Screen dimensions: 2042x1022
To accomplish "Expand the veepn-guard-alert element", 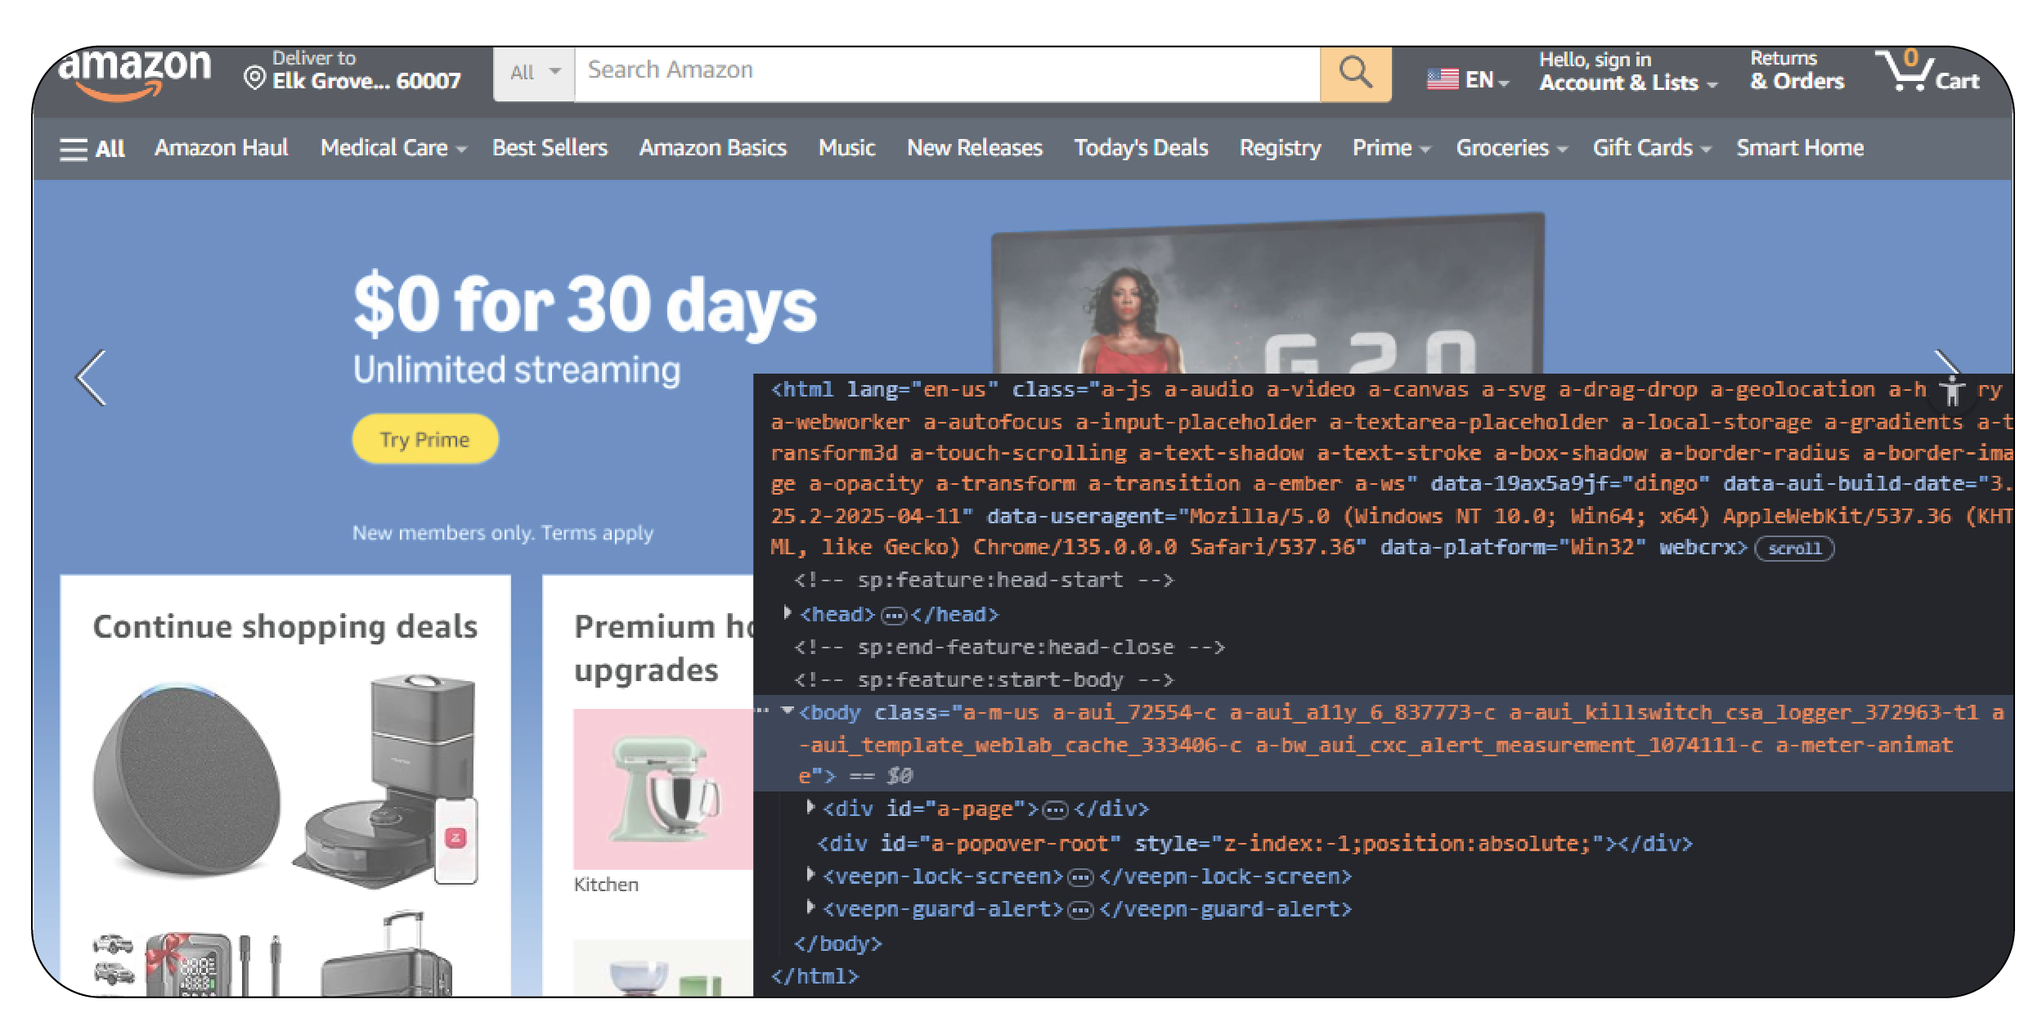I will coord(810,908).
